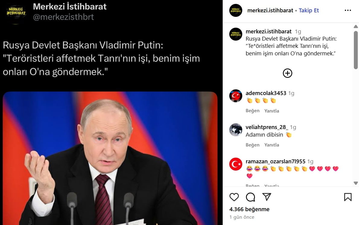Open ramazan_ozarslan7l955 flag avatar
The image size is (359, 225).
pyautogui.click(x=236, y=164)
